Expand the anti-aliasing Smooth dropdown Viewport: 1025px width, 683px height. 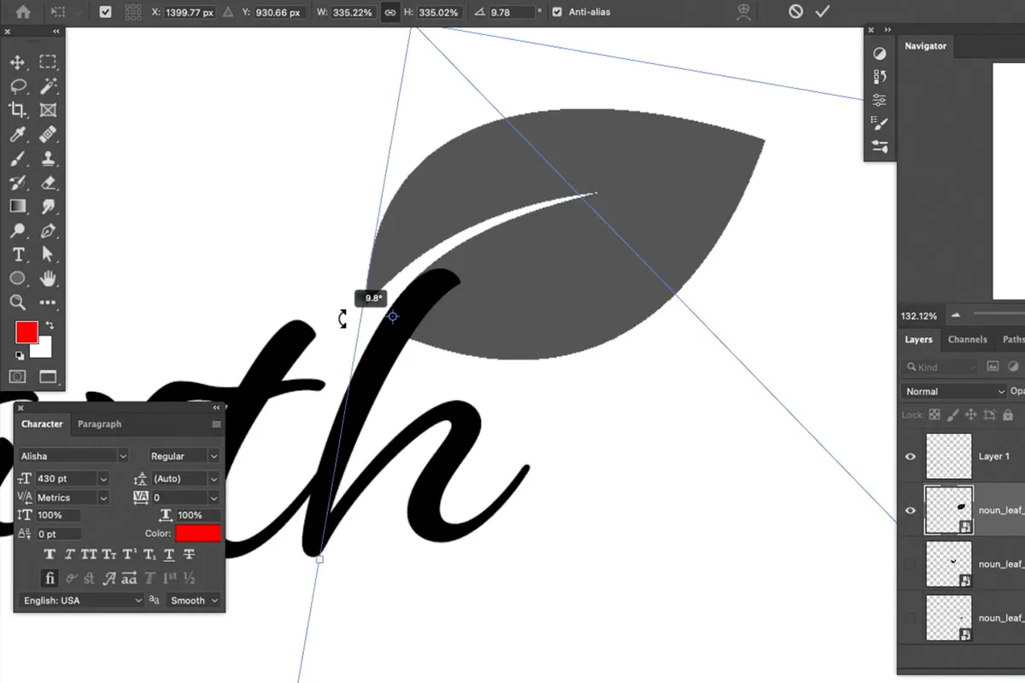coord(193,600)
